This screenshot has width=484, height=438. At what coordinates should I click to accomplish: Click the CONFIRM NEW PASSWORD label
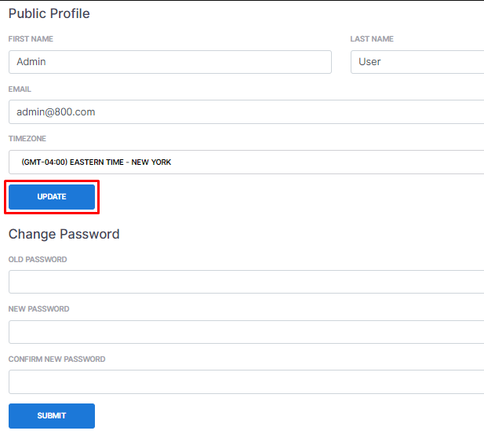point(56,360)
